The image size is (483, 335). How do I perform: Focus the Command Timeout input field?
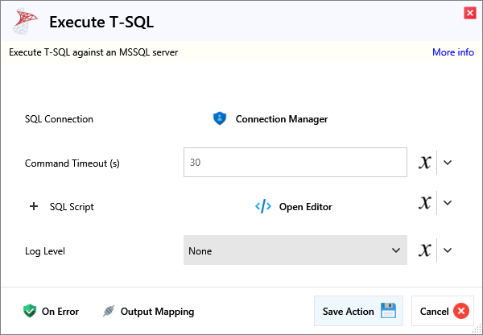pyautogui.click(x=295, y=163)
